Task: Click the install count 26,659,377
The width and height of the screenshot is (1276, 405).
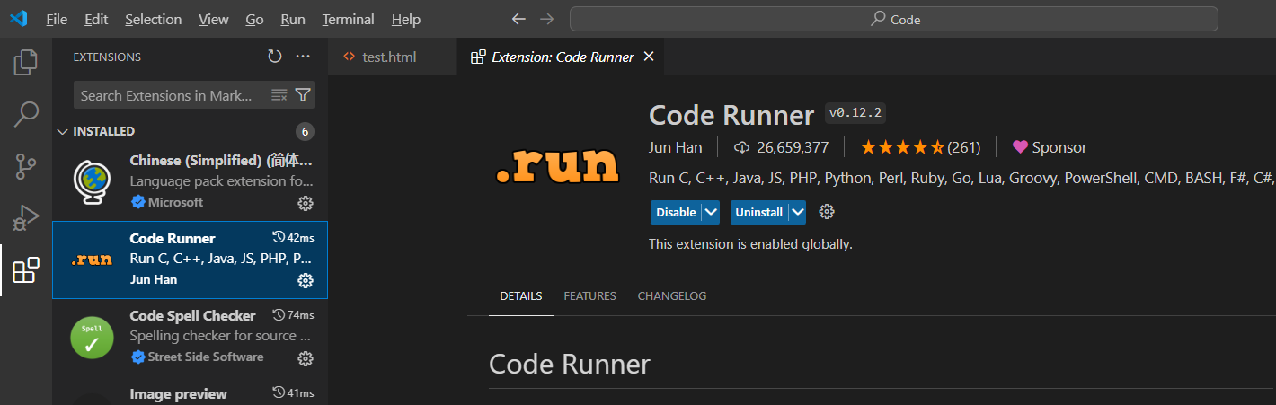Action: pos(782,147)
